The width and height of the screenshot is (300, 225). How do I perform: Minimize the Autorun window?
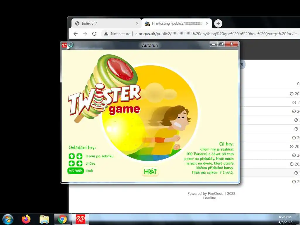213,44
